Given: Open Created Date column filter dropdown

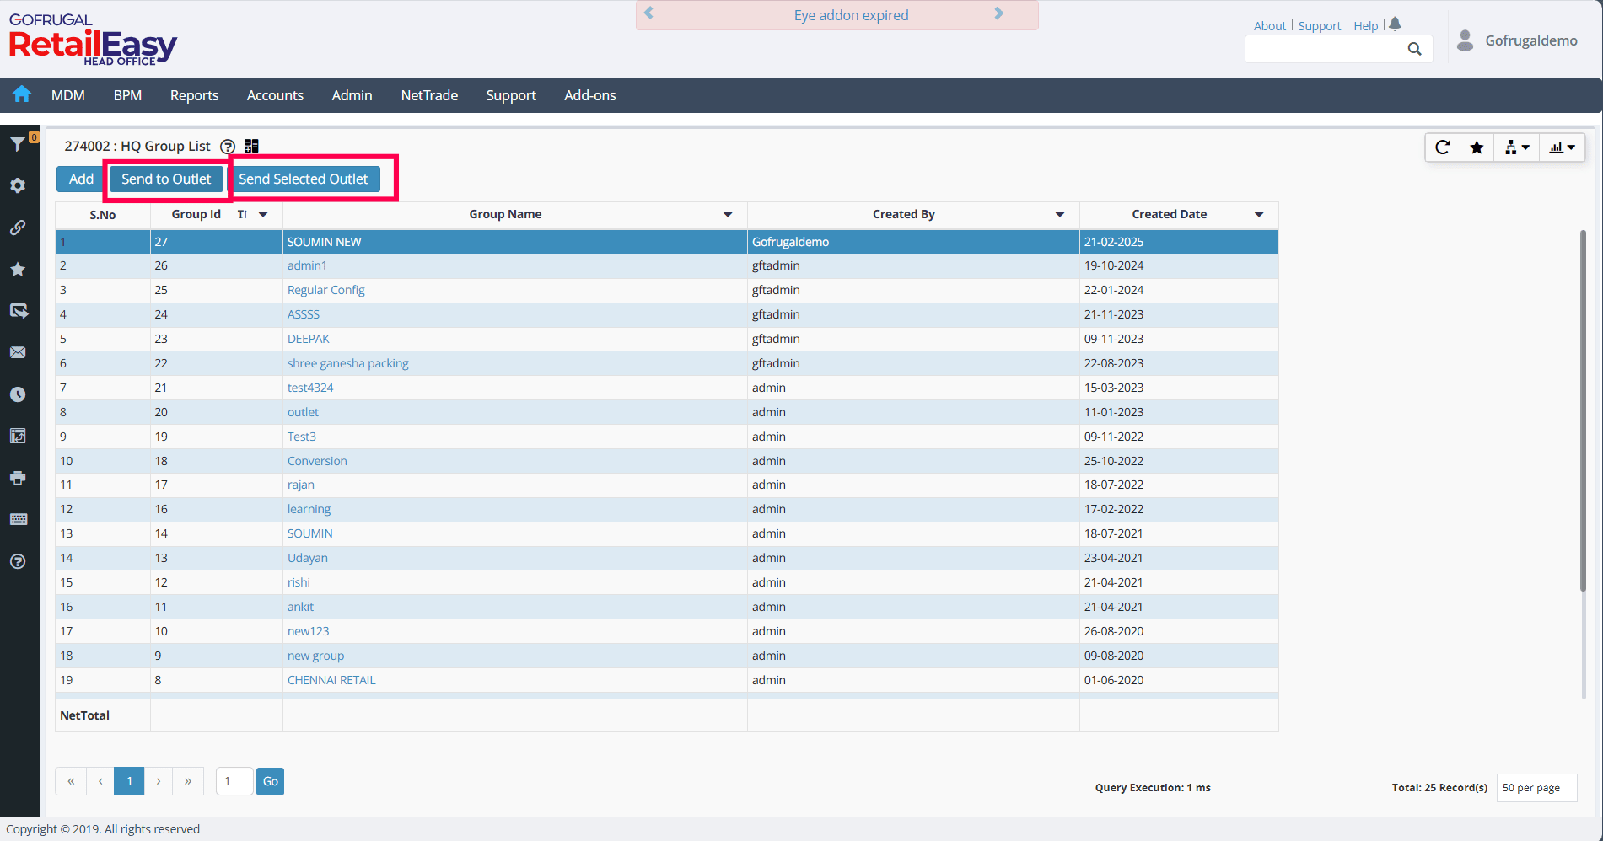Looking at the screenshot, I should pyautogui.click(x=1259, y=214).
